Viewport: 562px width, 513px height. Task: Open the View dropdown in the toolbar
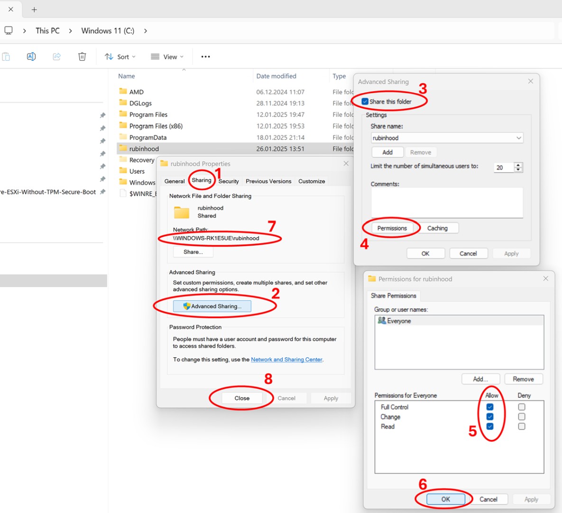167,57
